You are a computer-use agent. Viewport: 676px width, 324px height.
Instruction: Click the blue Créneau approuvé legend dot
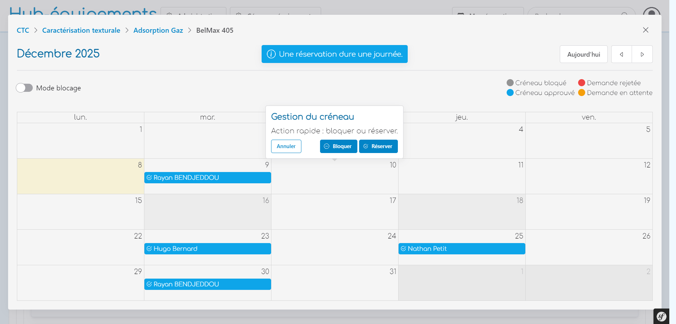click(510, 93)
